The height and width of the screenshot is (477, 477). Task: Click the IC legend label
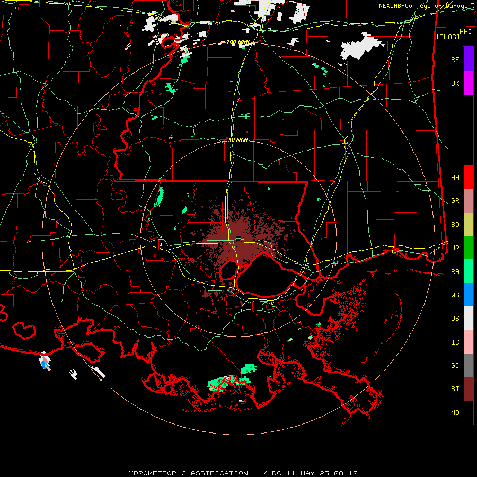pos(455,342)
